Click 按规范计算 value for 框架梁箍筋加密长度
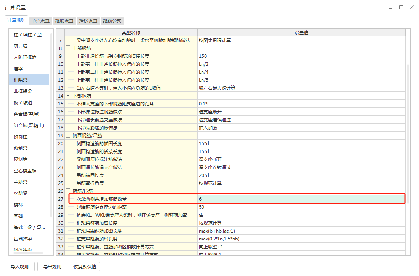Viewport: 419px width, 276px height. [301, 223]
